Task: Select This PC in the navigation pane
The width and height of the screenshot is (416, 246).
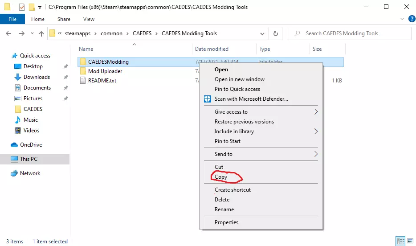Action: 29,159
